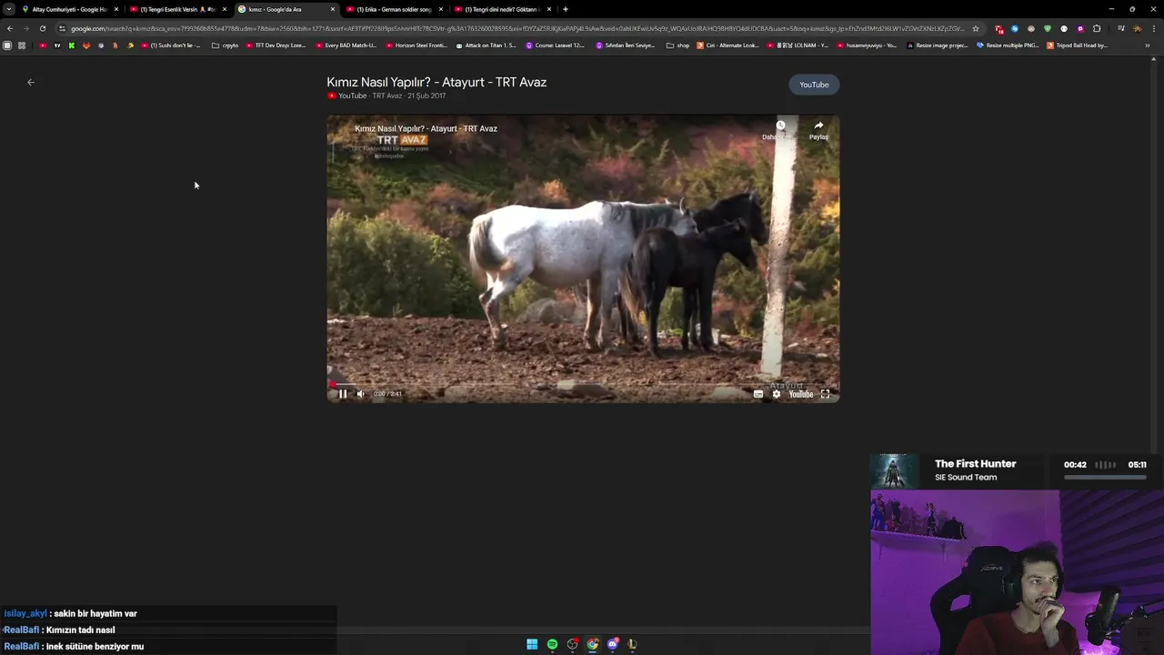Toggle video subtitles CC button
Viewport: 1164px width, 655px height.
[758, 394]
